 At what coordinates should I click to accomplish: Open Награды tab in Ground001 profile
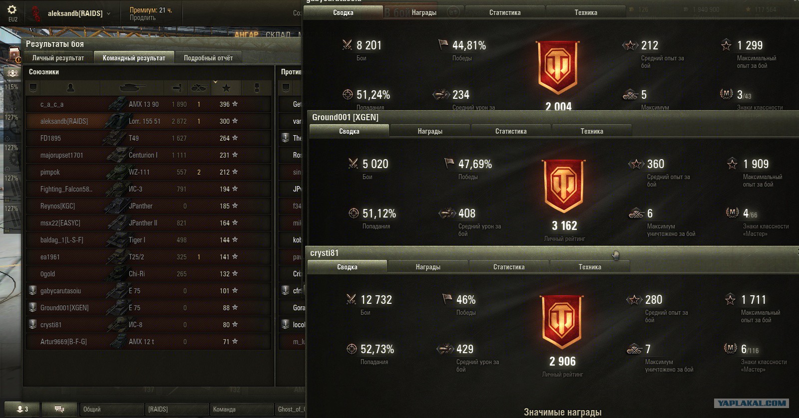(x=430, y=131)
